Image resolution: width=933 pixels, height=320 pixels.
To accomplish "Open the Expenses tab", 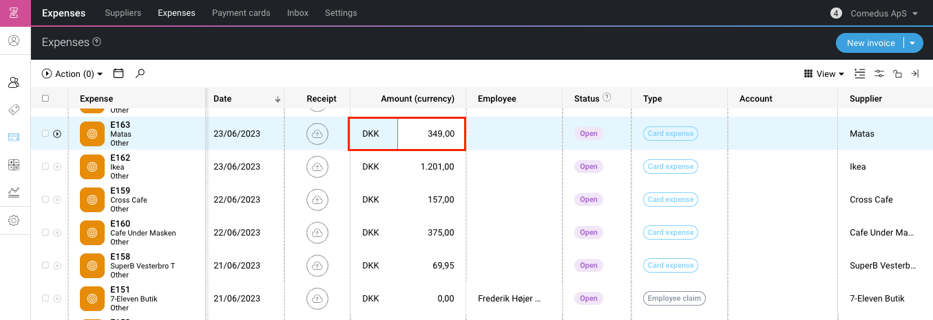I will 176,13.
